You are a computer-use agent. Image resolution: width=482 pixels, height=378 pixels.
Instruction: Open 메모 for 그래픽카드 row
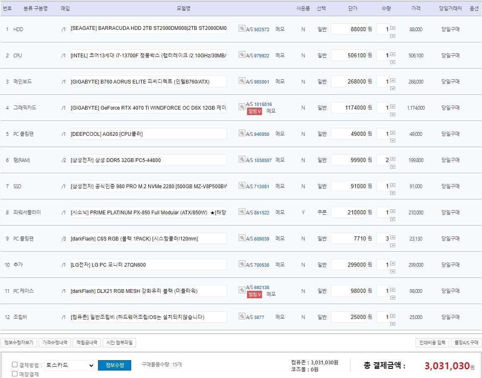coord(271,111)
